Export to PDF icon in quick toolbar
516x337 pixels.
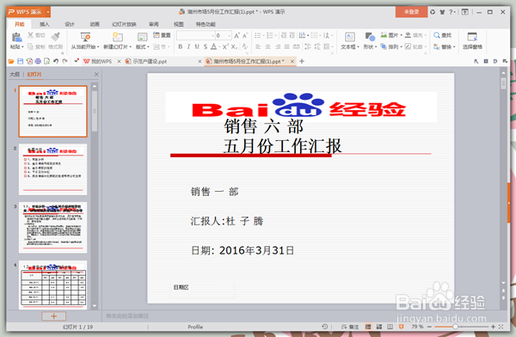(29, 61)
